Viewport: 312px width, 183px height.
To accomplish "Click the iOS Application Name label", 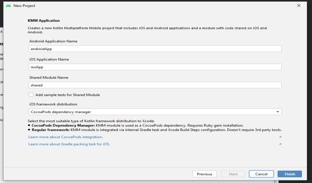I will point(49,59).
